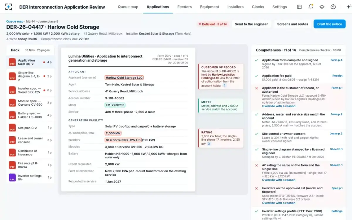Click PDF icon for Single-line diagram E-1, E-2
This screenshot has width=352, height=220.
(12, 76)
